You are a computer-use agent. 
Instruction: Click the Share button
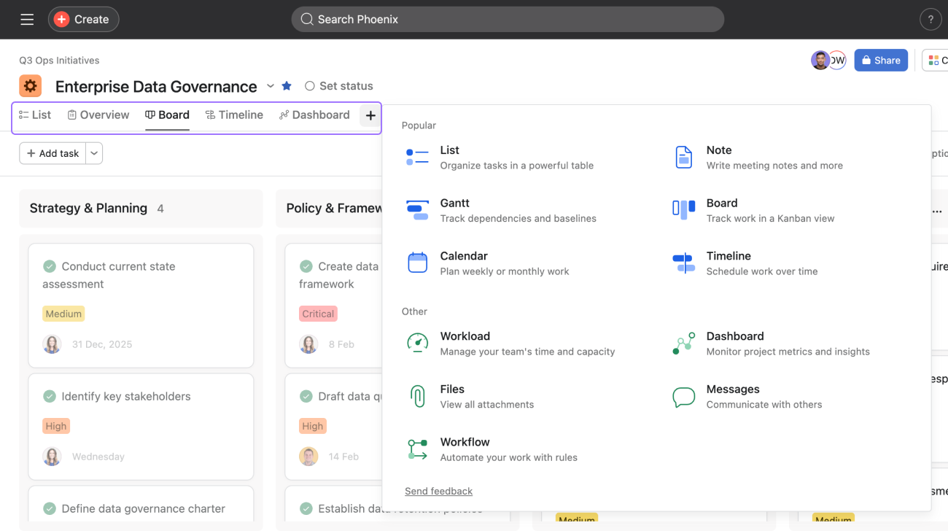(880, 61)
